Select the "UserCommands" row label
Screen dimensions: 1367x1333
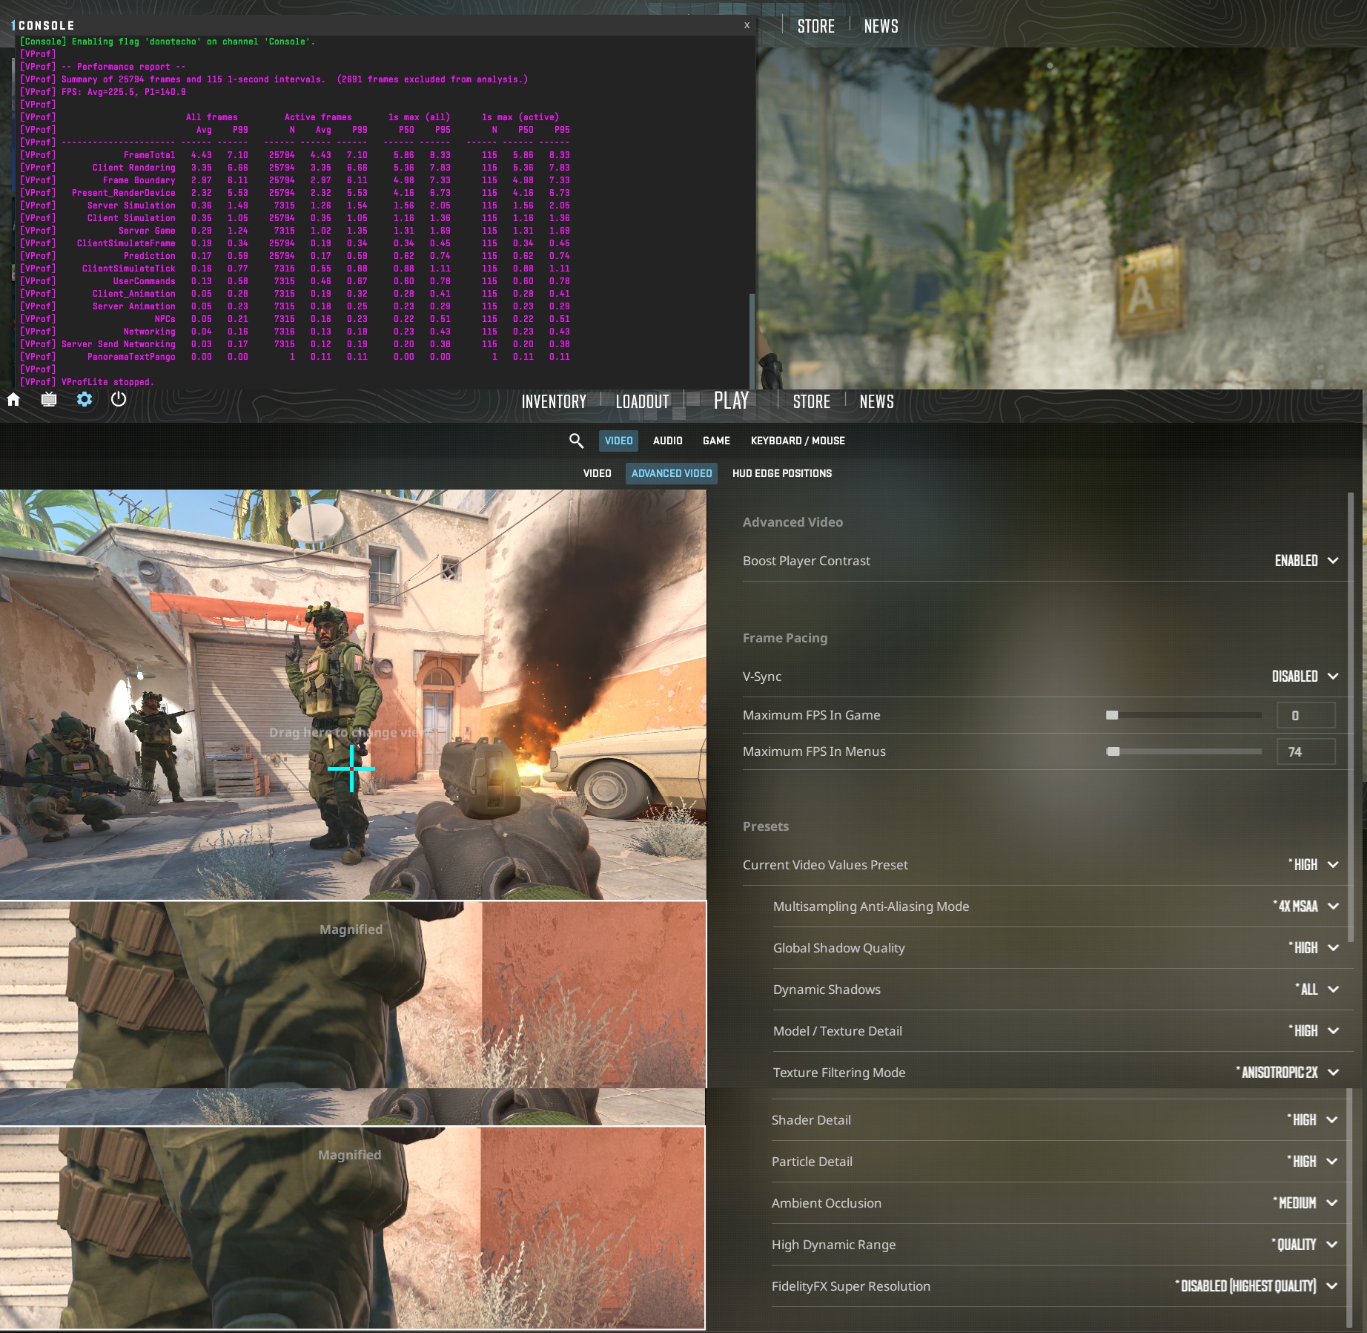click(145, 281)
